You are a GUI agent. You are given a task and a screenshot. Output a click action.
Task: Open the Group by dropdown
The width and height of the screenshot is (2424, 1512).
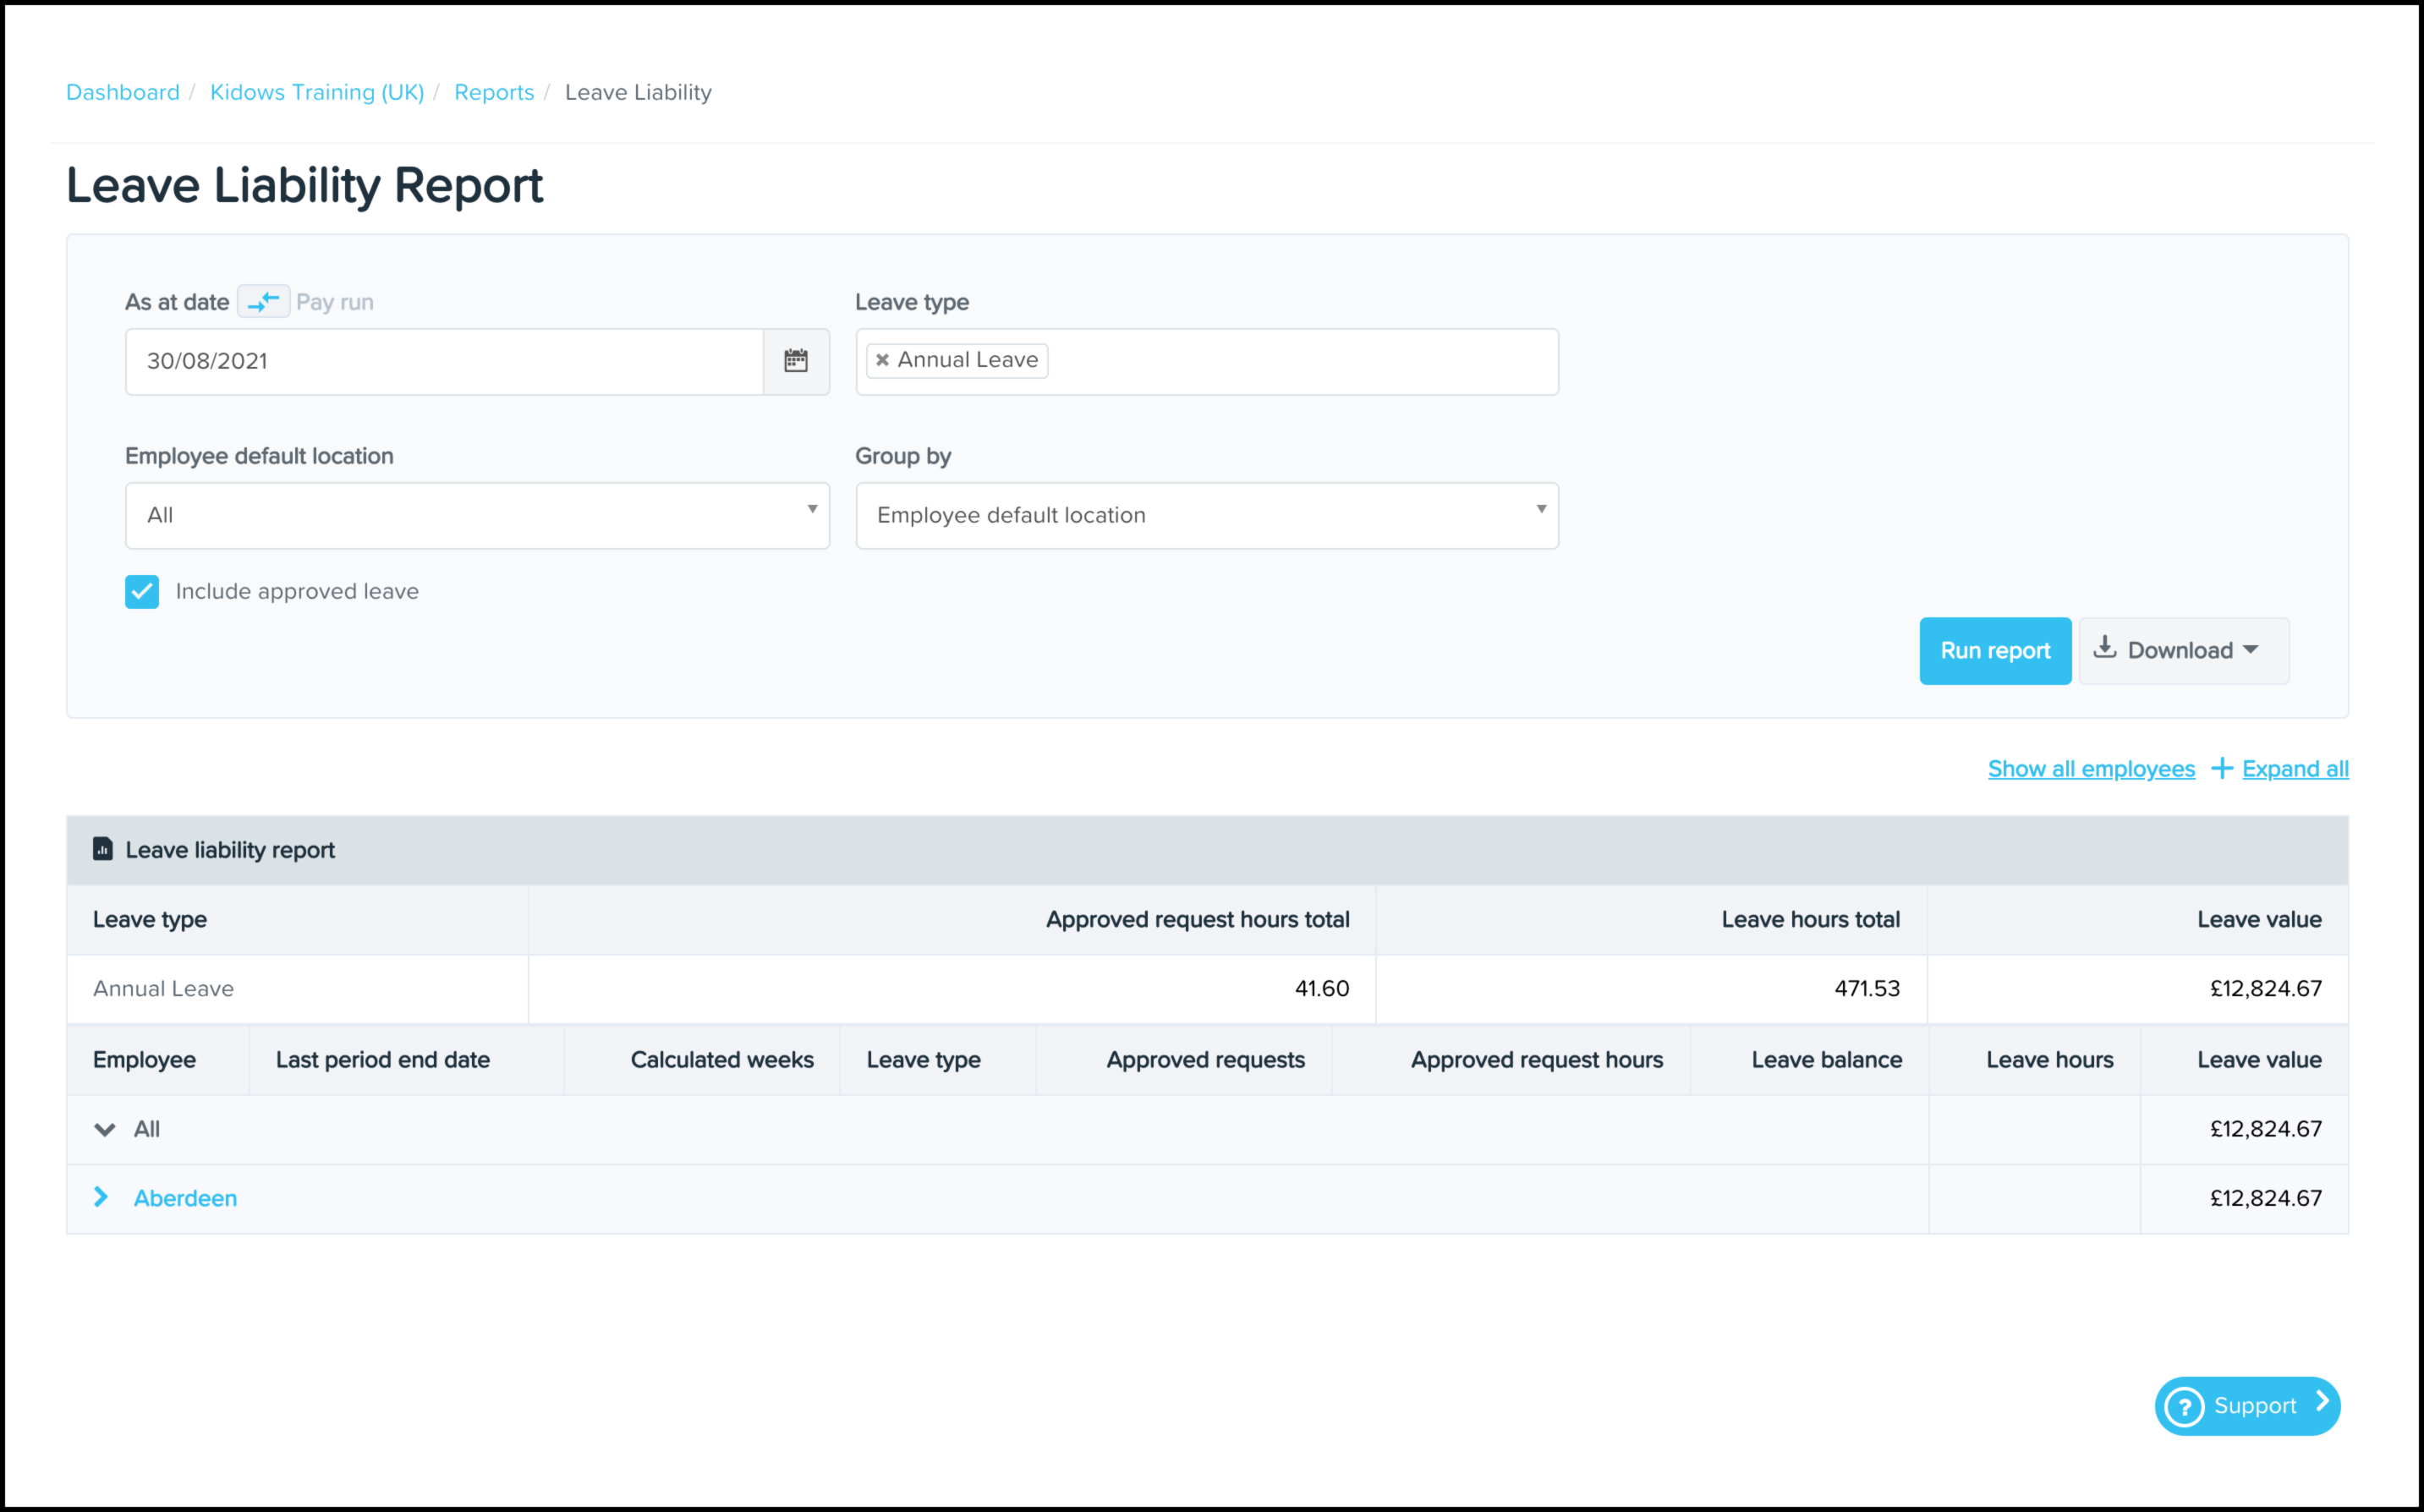click(x=1206, y=516)
